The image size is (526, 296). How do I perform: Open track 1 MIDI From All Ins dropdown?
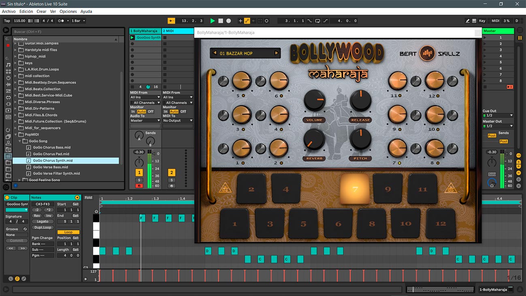145,97
